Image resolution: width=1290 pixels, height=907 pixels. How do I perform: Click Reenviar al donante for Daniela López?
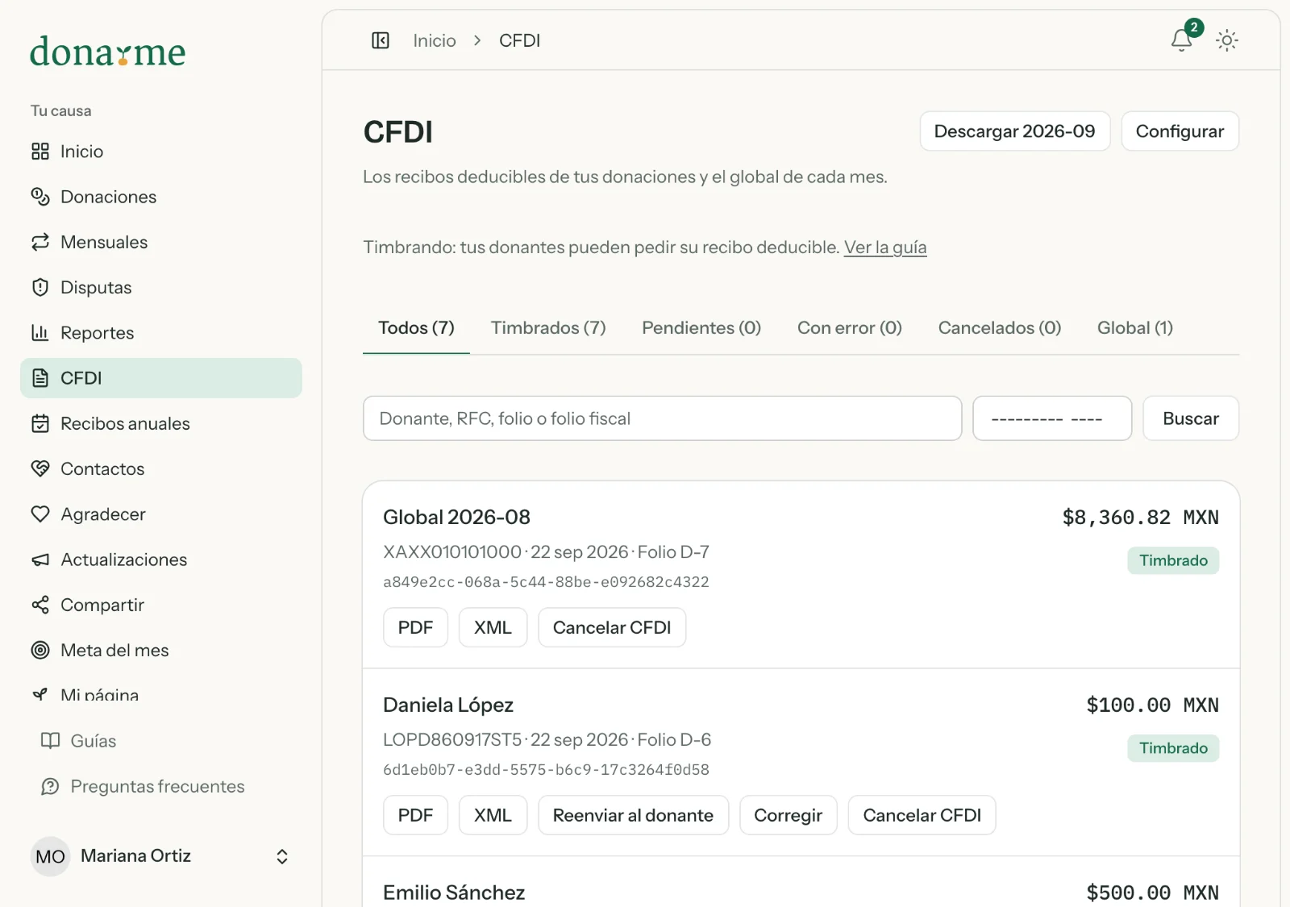633,815
